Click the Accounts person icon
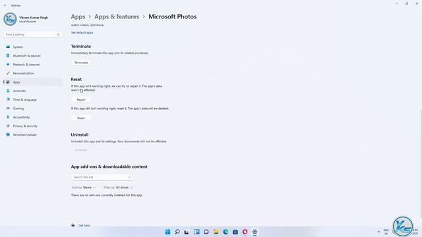This screenshot has height=237, width=422. pyautogui.click(x=8, y=91)
